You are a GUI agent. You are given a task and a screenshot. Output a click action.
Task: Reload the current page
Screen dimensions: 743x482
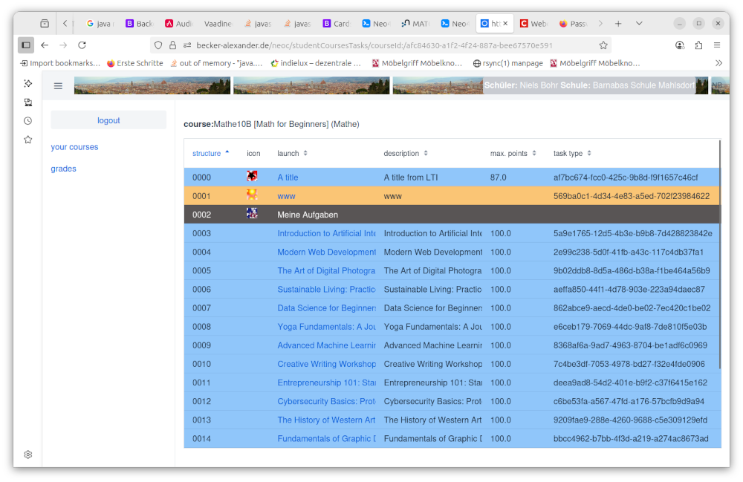pos(82,45)
